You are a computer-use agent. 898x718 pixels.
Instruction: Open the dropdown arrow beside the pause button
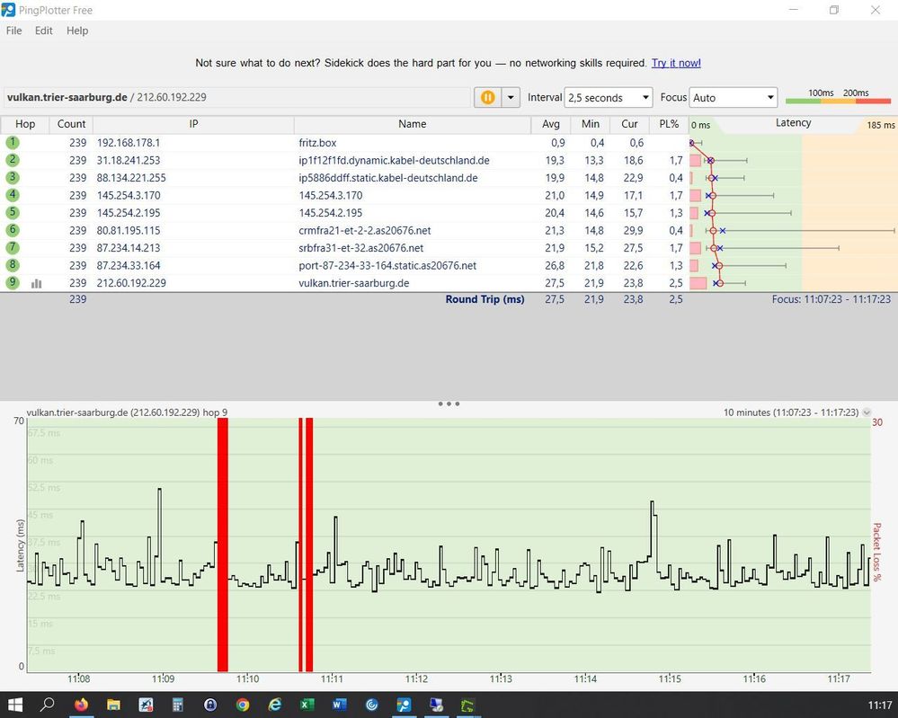click(x=511, y=97)
